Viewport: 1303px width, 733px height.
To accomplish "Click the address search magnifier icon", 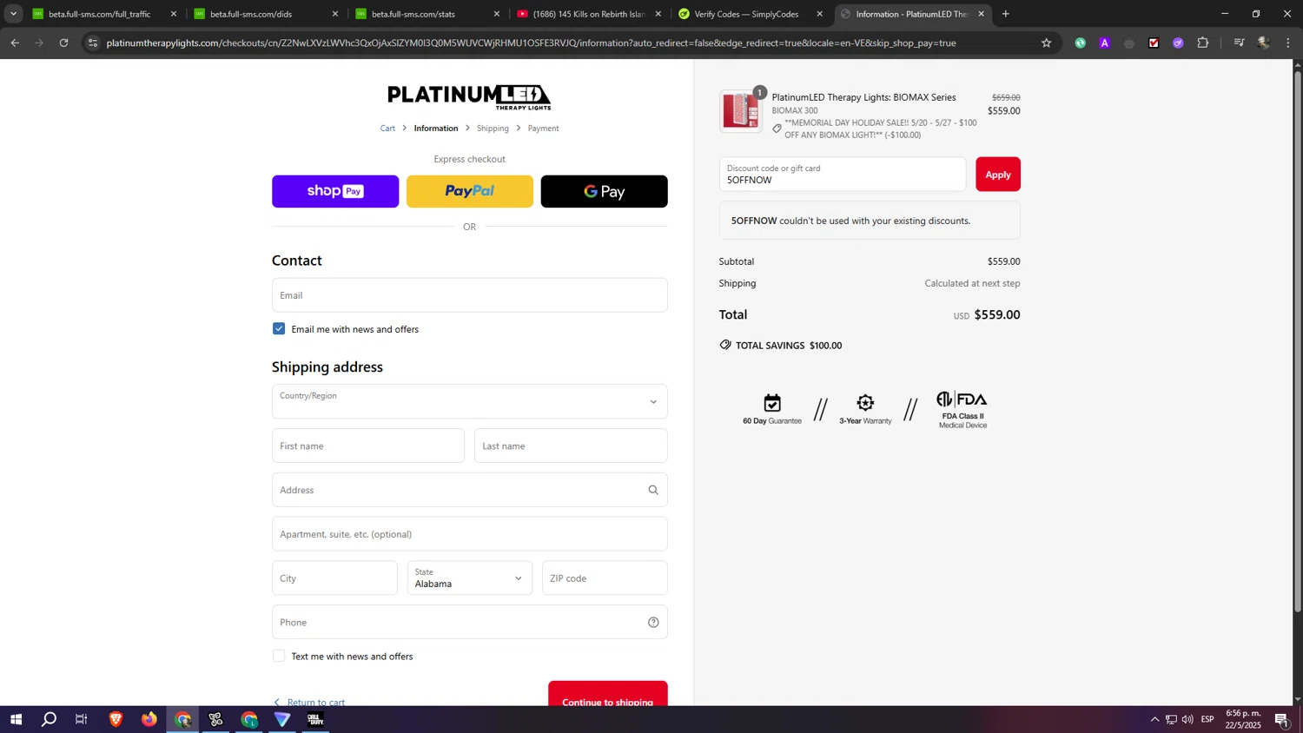I will [x=653, y=490].
